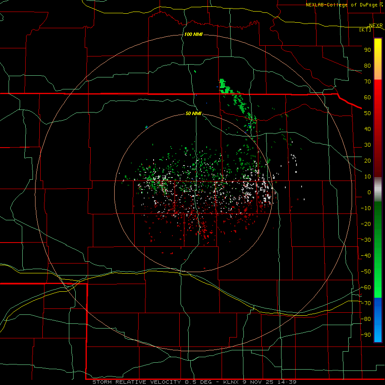Click the 80 value on the velocity scale
The image size is (385, 385).
367,66
